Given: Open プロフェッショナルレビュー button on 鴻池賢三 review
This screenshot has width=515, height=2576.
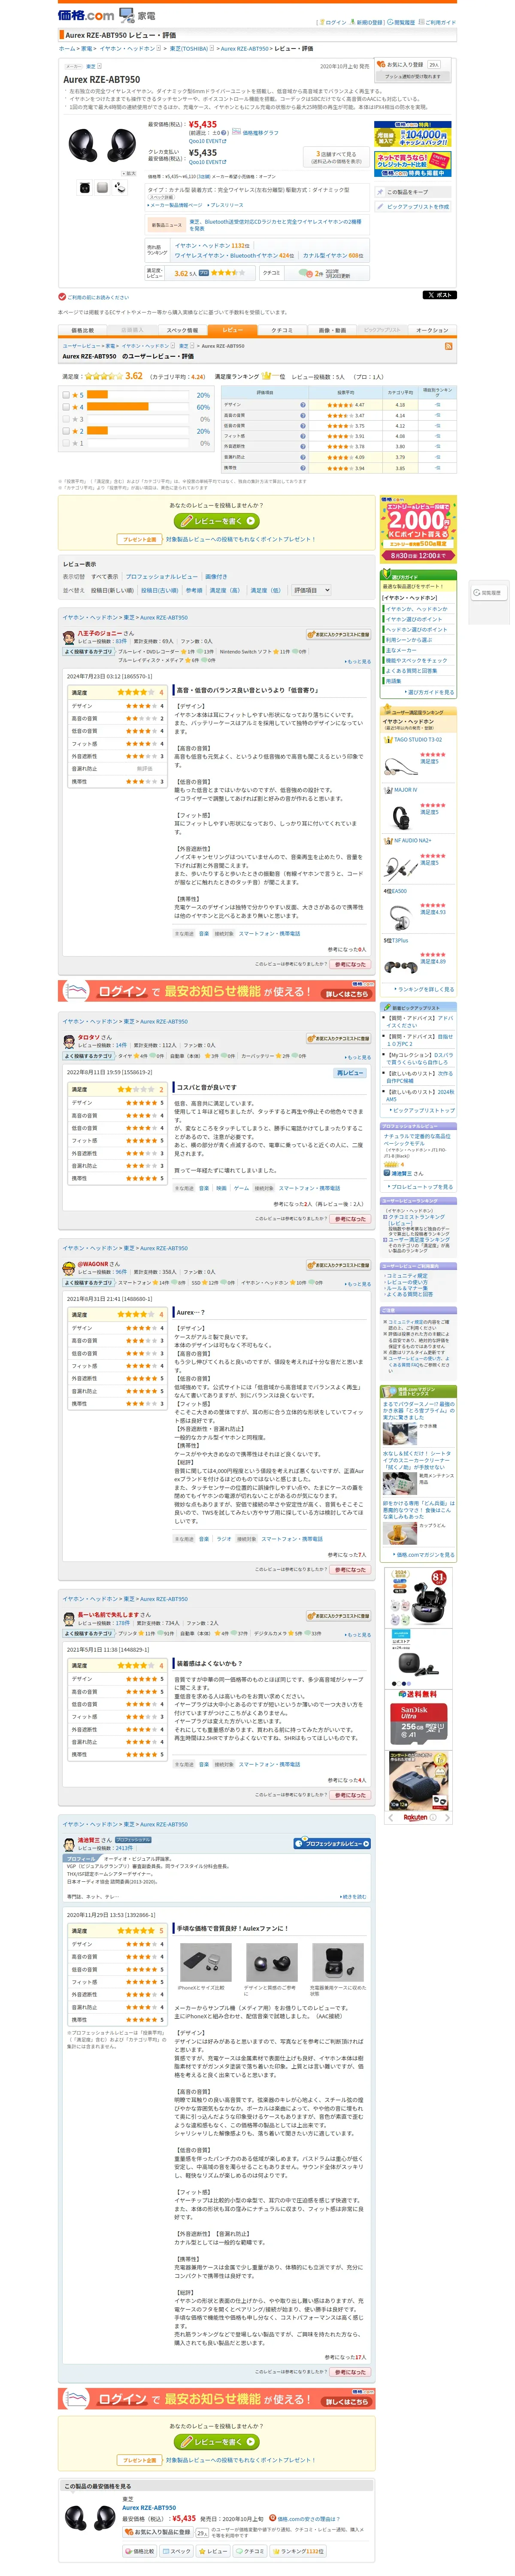Looking at the screenshot, I should point(332,1843).
